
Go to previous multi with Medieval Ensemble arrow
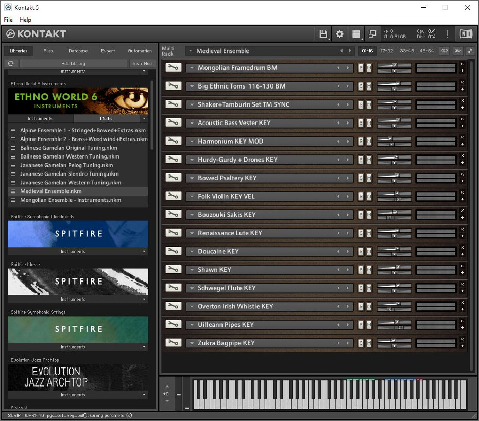coord(341,51)
